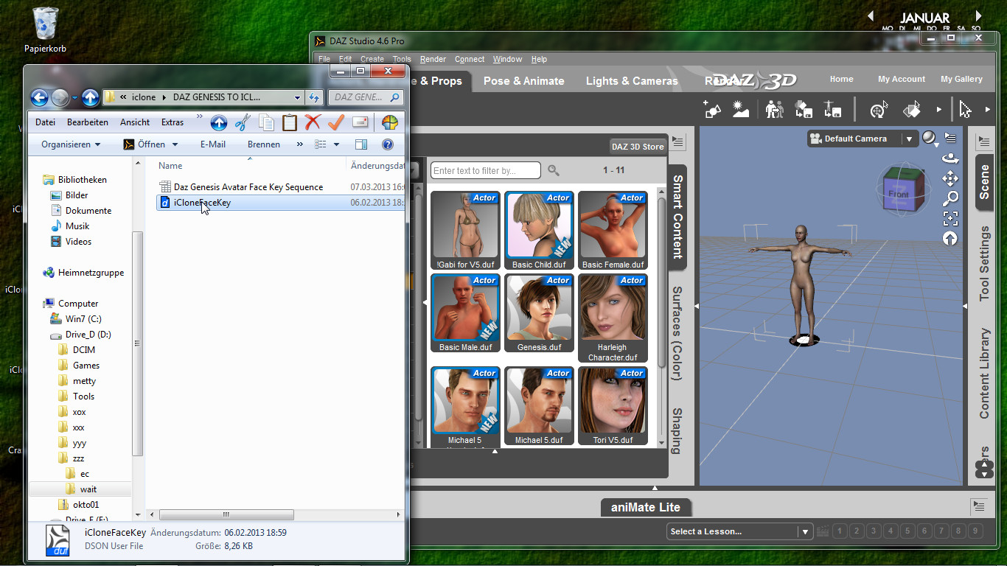1007x566 pixels.
Task: Expand more tools arrow after Surface Selection
Action: 938,110
